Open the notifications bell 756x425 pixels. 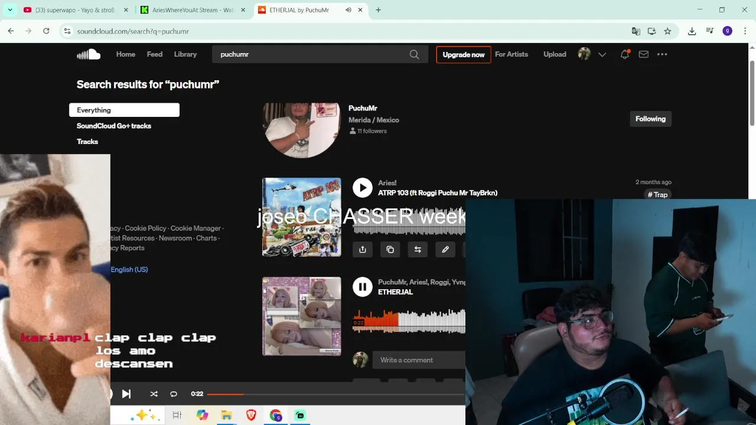point(624,54)
